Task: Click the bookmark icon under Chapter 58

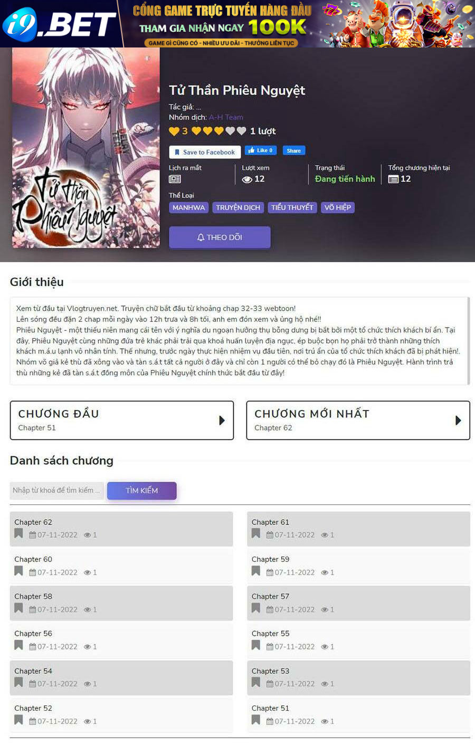Action: click(x=18, y=608)
